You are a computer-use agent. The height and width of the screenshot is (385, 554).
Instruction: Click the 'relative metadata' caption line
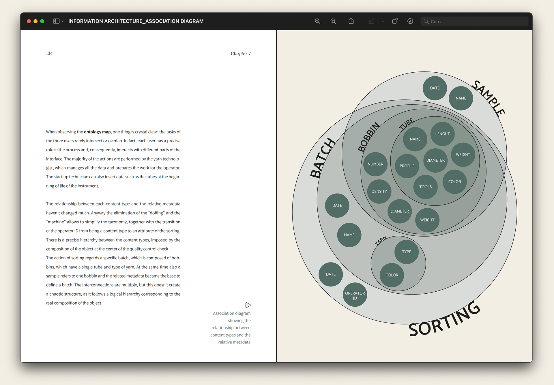click(234, 342)
